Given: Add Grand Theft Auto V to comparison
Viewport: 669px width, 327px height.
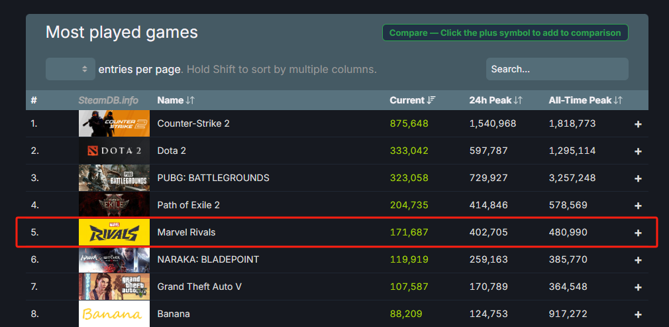Looking at the screenshot, I should tap(638, 287).
